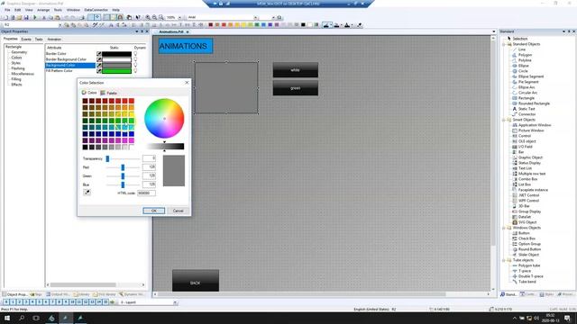Toggle layer 5 button in layer bar

(x=39, y=302)
